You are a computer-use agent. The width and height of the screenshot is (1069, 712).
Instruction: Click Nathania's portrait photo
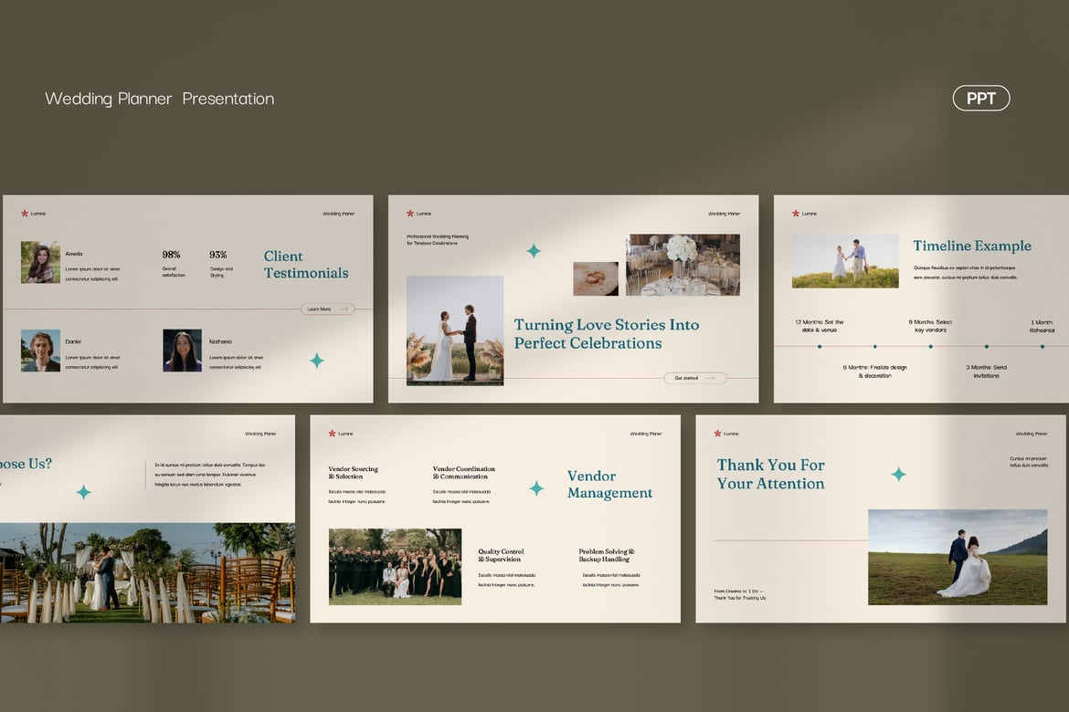tap(182, 351)
